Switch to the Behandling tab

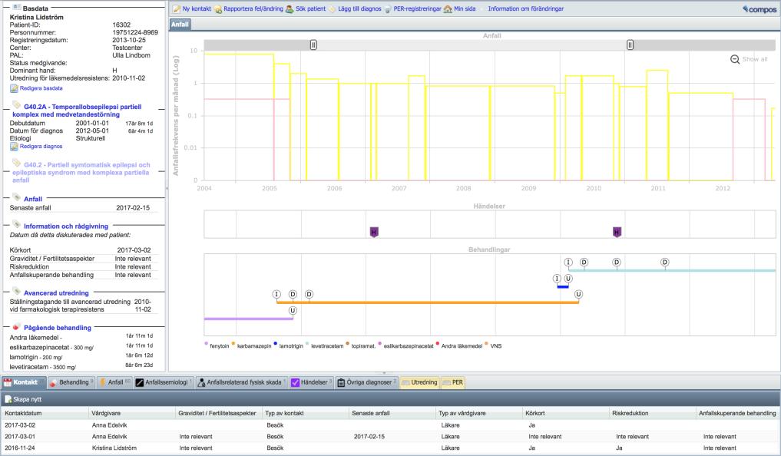(x=71, y=382)
